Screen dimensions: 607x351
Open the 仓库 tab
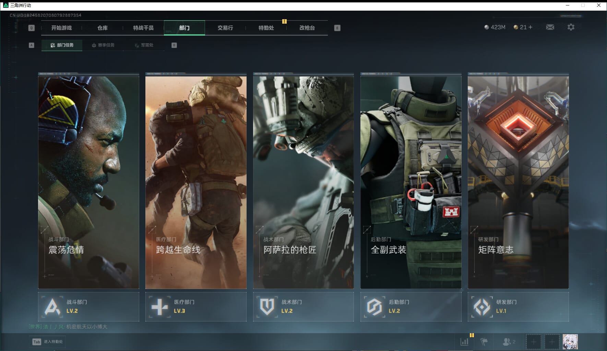(x=102, y=28)
